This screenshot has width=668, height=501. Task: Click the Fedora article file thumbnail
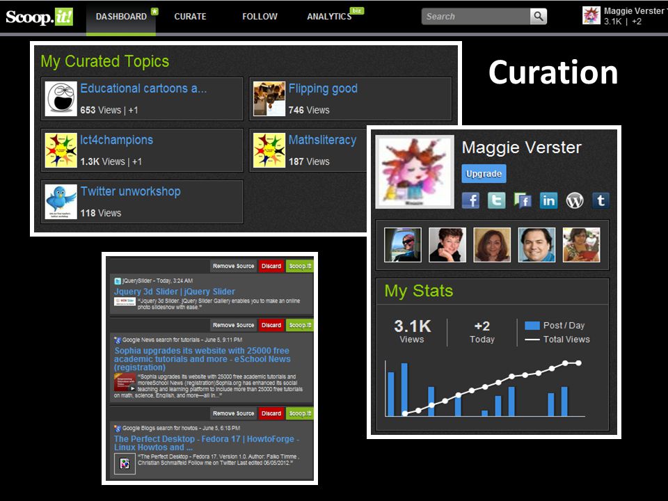125,463
